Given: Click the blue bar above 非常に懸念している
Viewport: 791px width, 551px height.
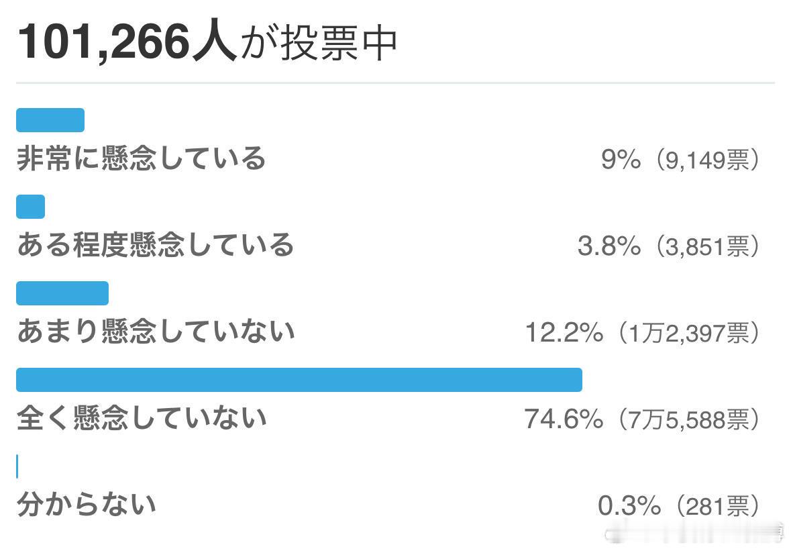Looking at the screenshot, I should tap(50, 120).
